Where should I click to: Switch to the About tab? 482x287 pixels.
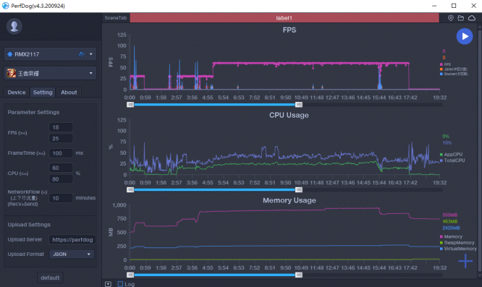[69, 93]
